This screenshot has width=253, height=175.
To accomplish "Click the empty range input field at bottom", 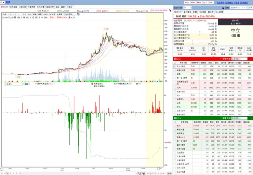I will coord(112,173).
